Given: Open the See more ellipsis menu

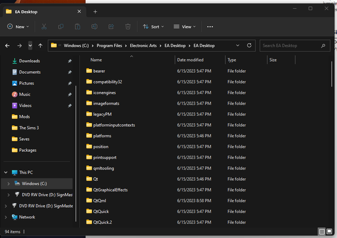Looking at the screenshot, I should click(210, 27).
